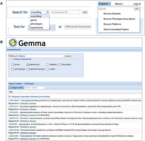Click the Find in results field
Screen dimensions: 145x141
coord(35,88)
